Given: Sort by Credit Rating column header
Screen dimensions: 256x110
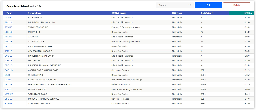Looking at the screenshot, I should pos(206,13).
